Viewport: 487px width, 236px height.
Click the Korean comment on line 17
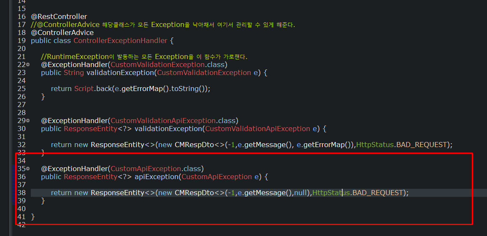pos(163,24)
